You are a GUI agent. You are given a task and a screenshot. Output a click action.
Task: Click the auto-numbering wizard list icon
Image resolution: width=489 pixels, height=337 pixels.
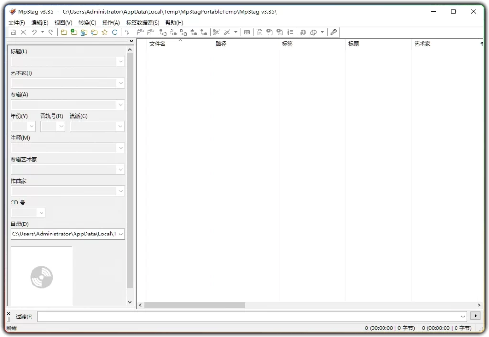290,32
